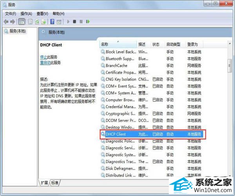
Task: Sort by the 名称 column header
Action: point(118,44)
